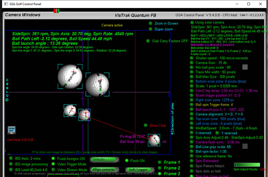Select Spin dots on ball mode
The height and width of the screenshot is (177, 268).
pyautogui.click(x=192, y=171)
